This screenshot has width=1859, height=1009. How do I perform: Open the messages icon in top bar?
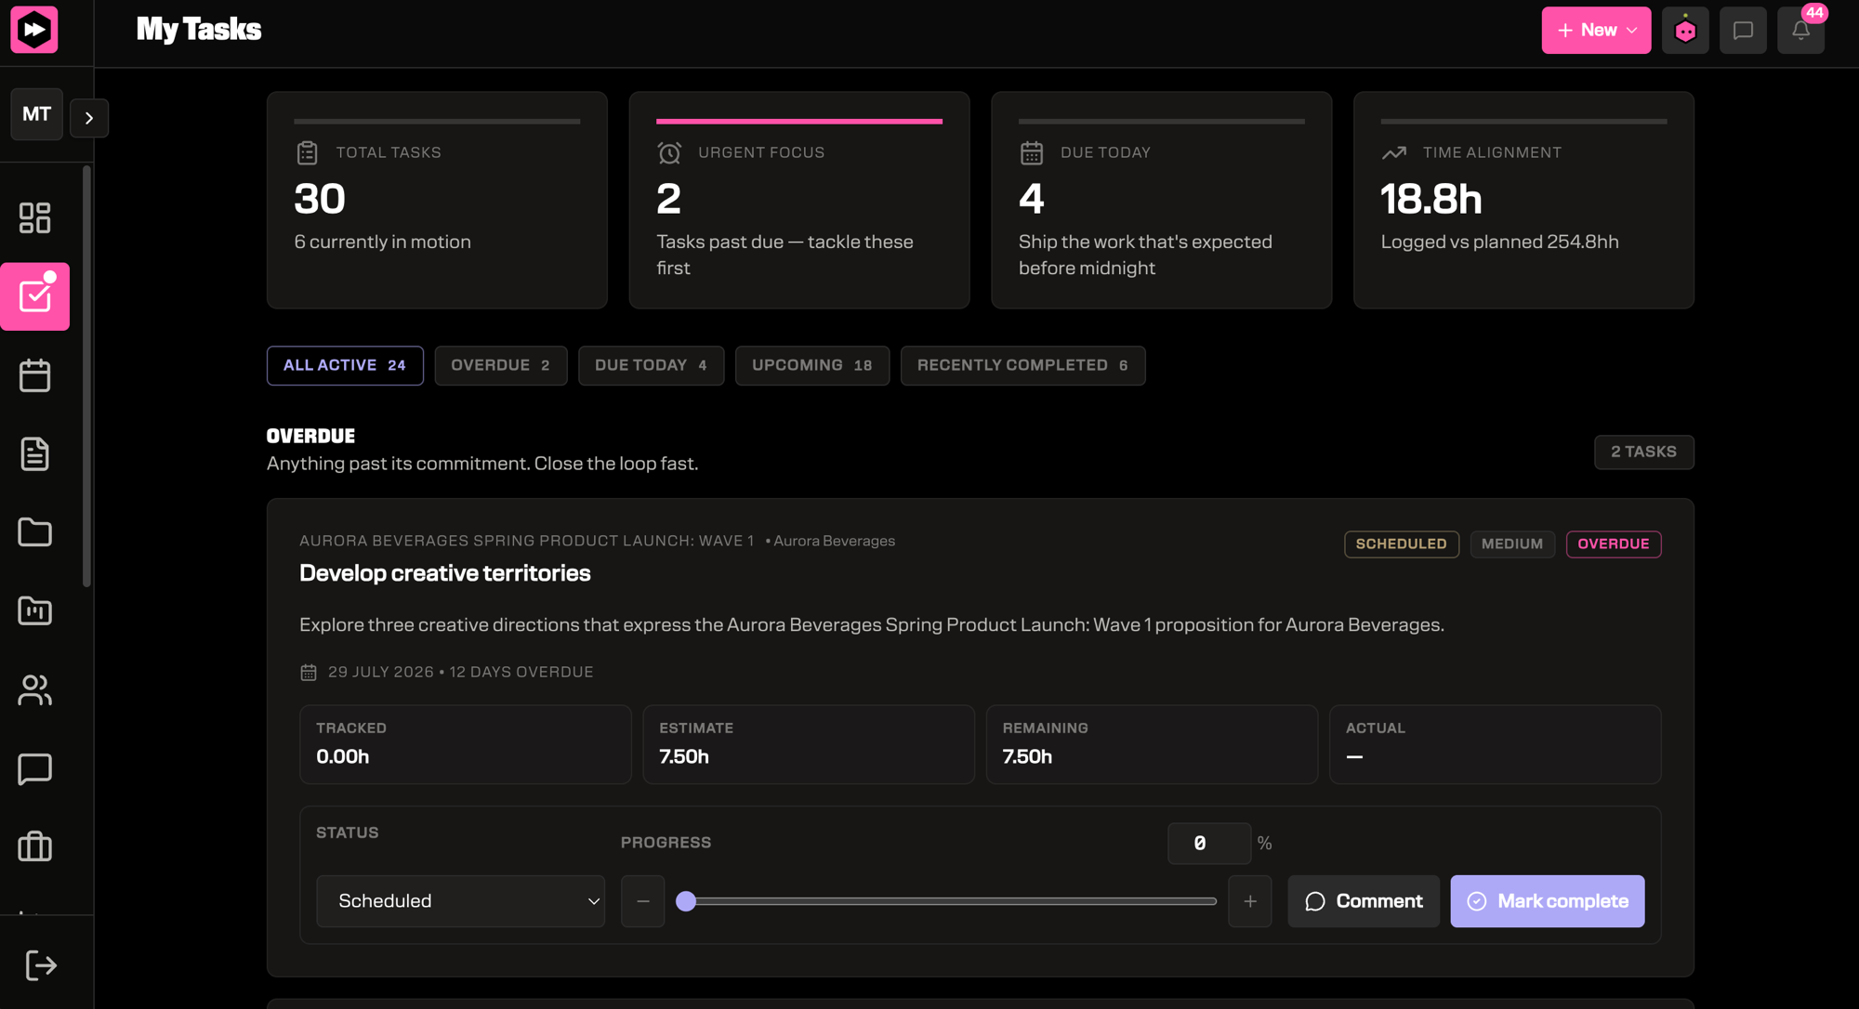[x=1743, y=31]
